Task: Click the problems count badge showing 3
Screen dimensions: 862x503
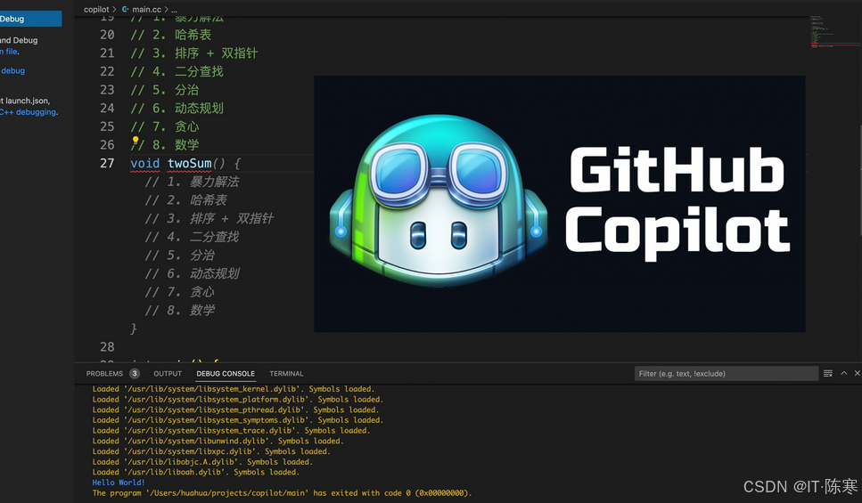Action: (134, 373)
